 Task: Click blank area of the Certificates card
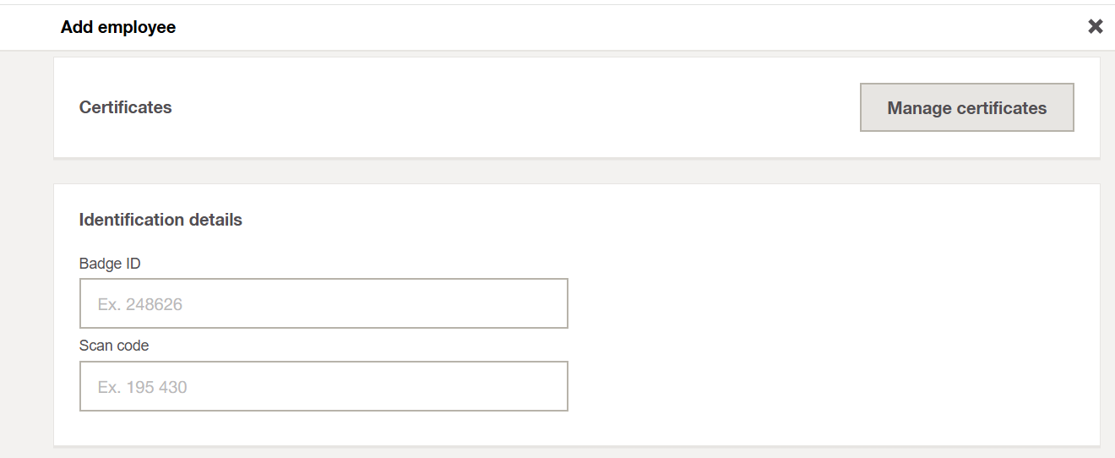pos(507,107)
